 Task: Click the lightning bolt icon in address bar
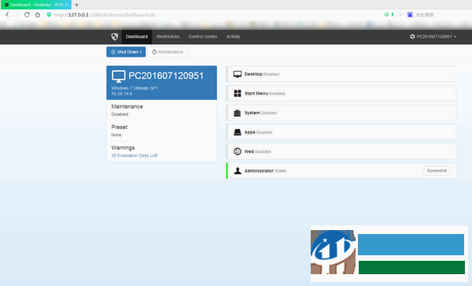click(393, 14)
